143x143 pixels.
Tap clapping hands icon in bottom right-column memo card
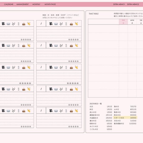76,111
